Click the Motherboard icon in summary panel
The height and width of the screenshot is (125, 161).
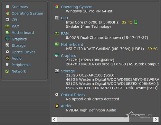[57, 44]
